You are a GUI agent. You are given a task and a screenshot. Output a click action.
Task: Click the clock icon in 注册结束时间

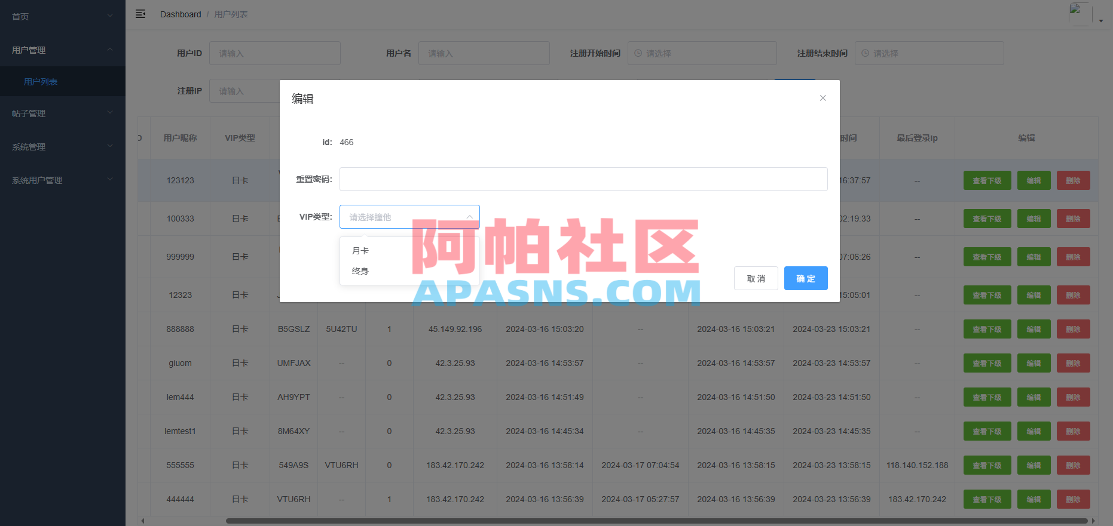point(865,53)
